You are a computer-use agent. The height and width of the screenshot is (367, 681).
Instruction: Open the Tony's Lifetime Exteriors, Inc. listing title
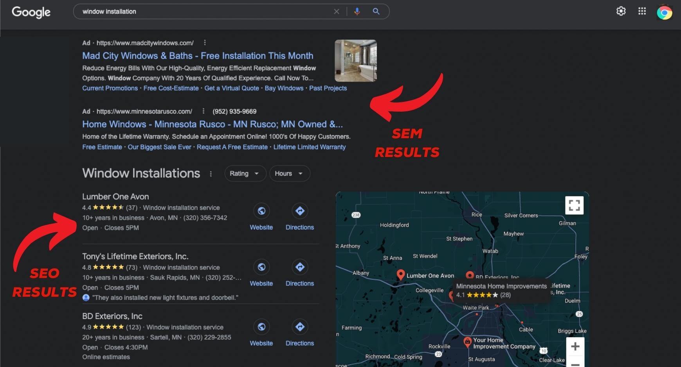[135, 256]
